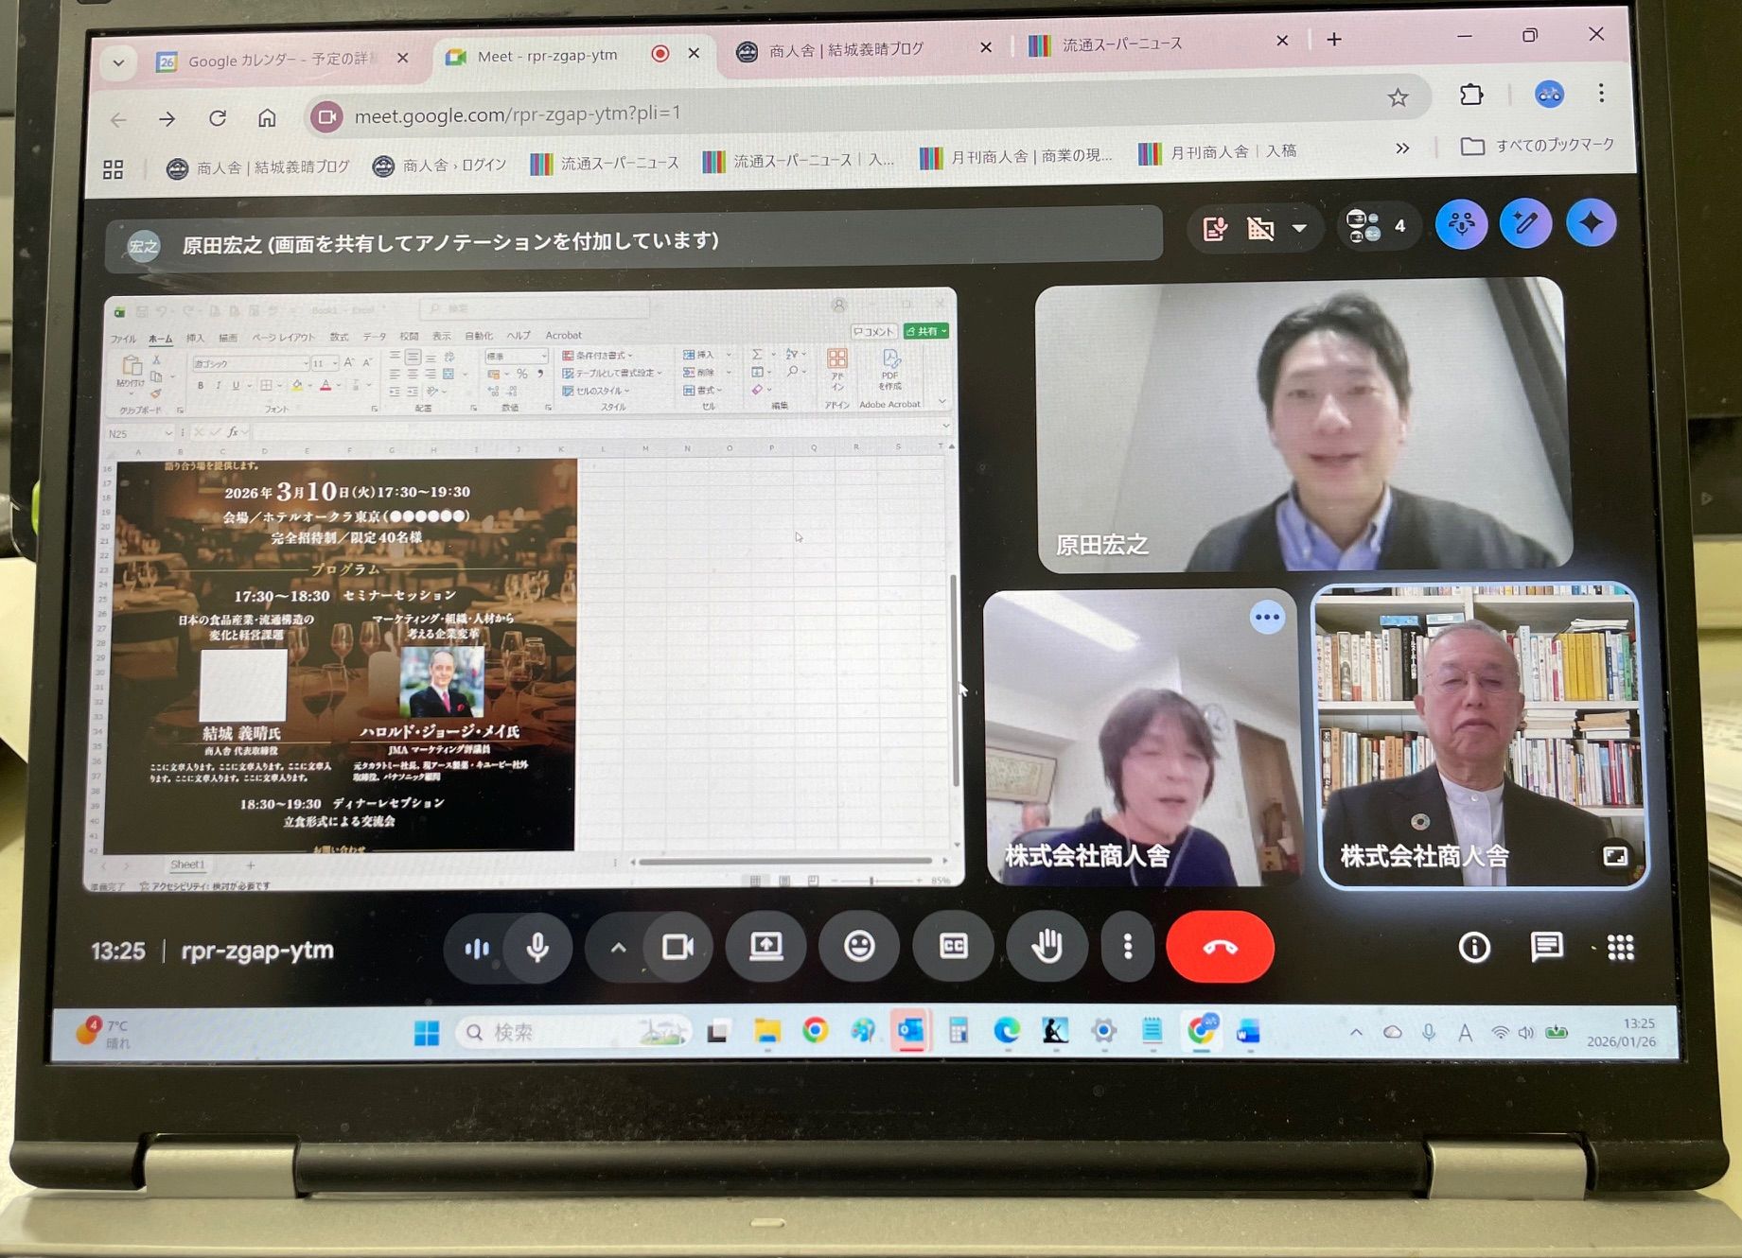
Task: Click the red leave call button
Action: (1219, 947)
